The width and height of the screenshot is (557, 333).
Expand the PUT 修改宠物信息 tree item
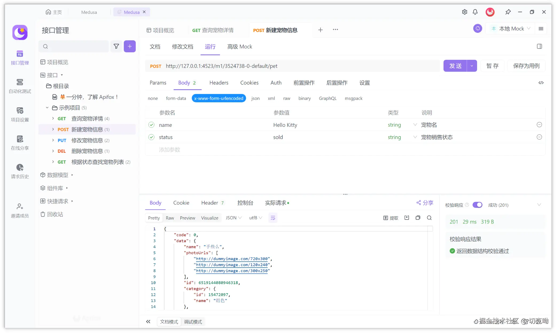point(53,140)
